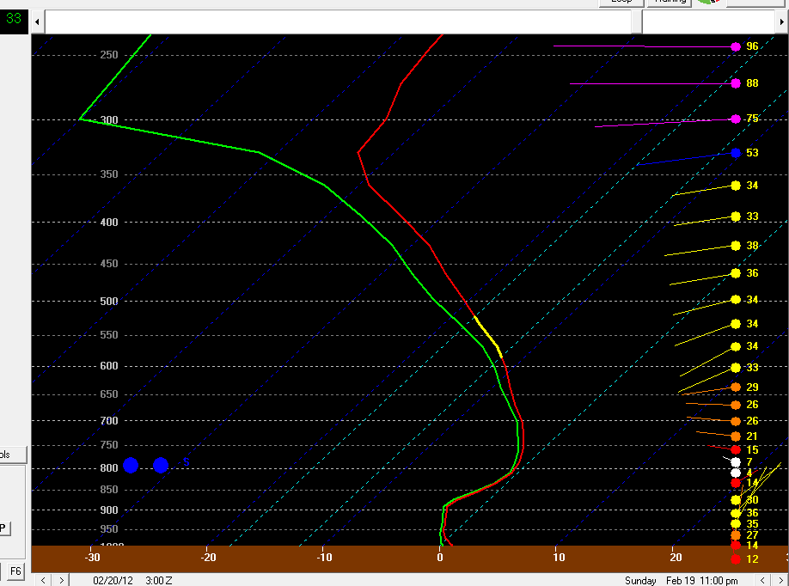Click the top time scrollbar thumb
Image resolution: width=789 pixels, height=586 pixels.
pyautogui.click(x=637, y=21)
